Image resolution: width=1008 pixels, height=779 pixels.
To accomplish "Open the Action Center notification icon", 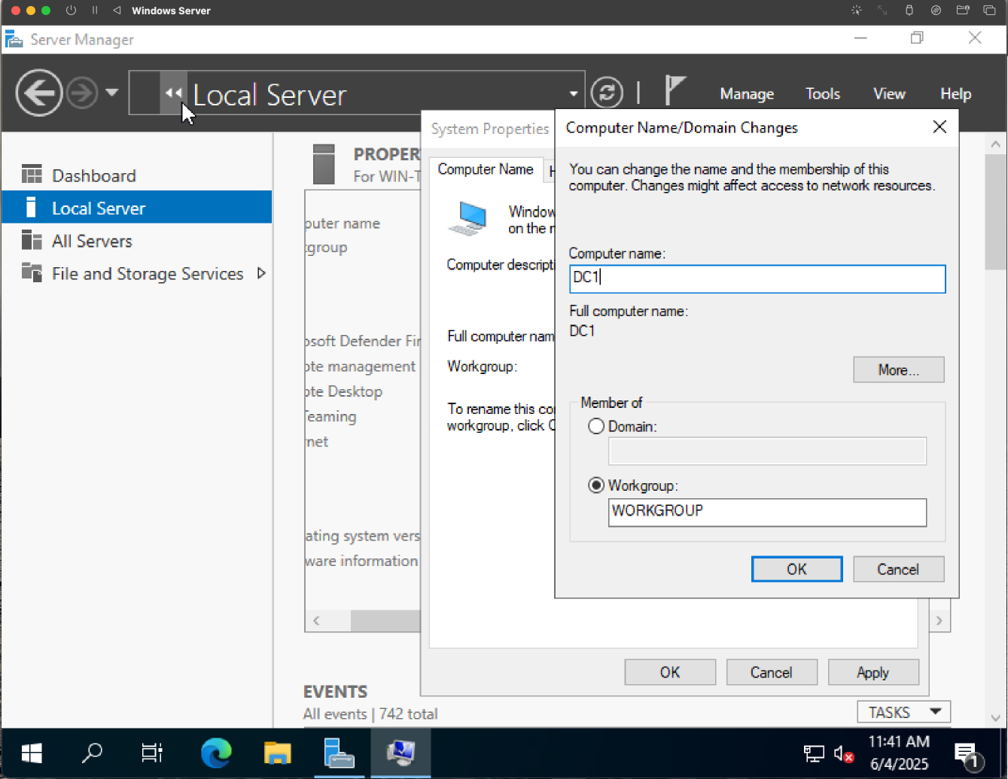I will [967, 754].
